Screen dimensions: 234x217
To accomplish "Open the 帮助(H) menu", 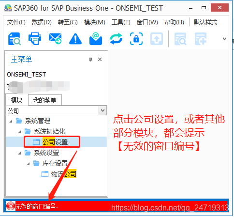I will coord(174,22).
